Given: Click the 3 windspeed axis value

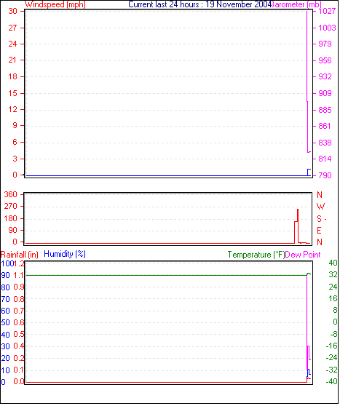Looking at the screenshot, I should tap(15, 159).
